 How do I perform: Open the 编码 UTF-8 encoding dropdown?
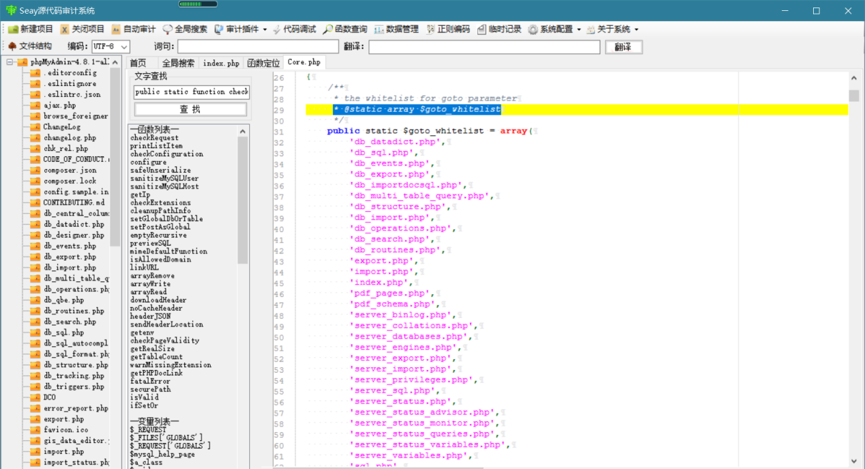point(111,46)
